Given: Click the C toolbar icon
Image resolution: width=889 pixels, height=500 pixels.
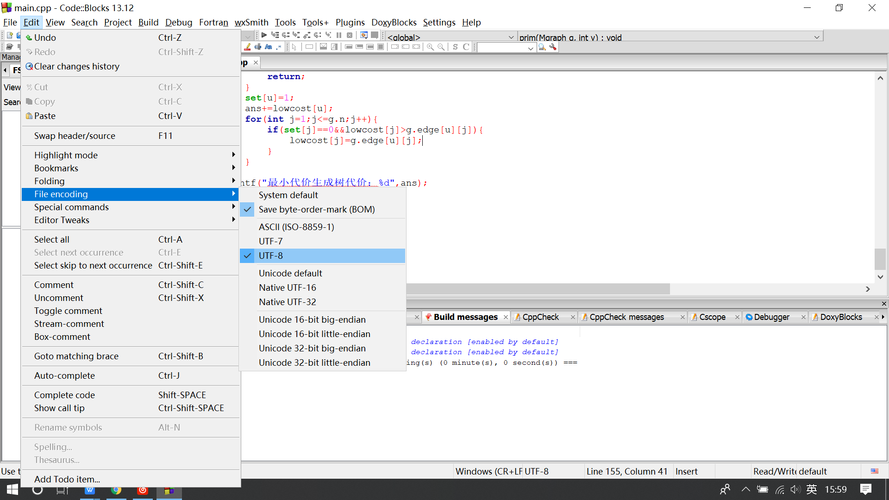Looking at the screenshot, I should tap(466, 47).
